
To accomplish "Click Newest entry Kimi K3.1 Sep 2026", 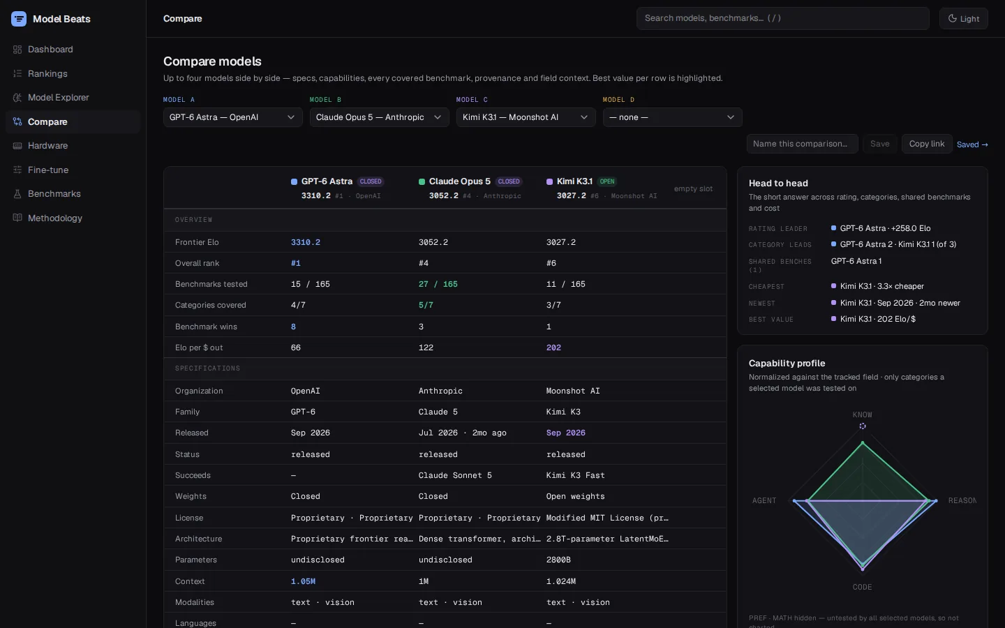I will 895,303.
